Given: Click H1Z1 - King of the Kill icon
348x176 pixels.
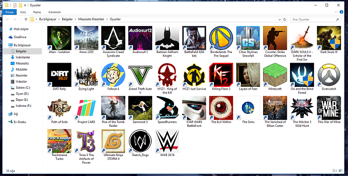Looking at the screenshot, I should [167, 75].
